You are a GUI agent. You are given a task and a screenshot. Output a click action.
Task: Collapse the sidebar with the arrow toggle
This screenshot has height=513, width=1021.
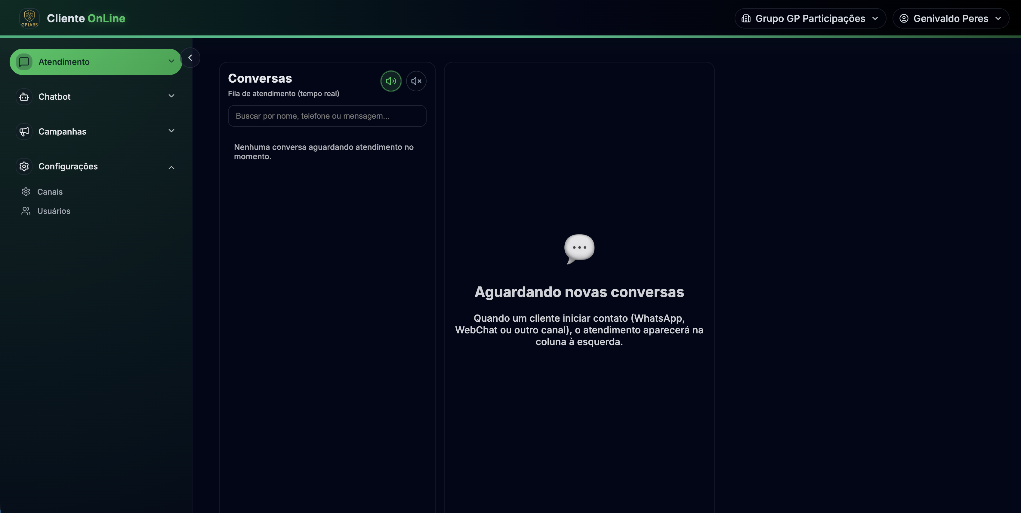pyautogui.click(x=191, y=57)
